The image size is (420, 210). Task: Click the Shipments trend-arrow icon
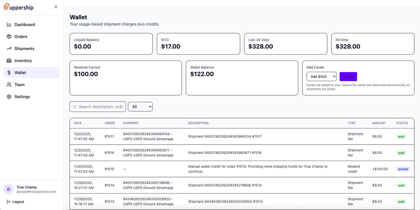[x=9, y=49]
